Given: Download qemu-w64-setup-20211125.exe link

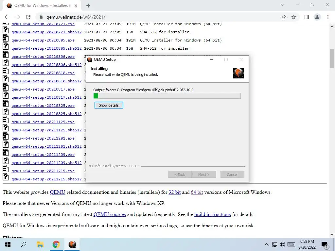Looking at the screenshot, I should 43,122.
